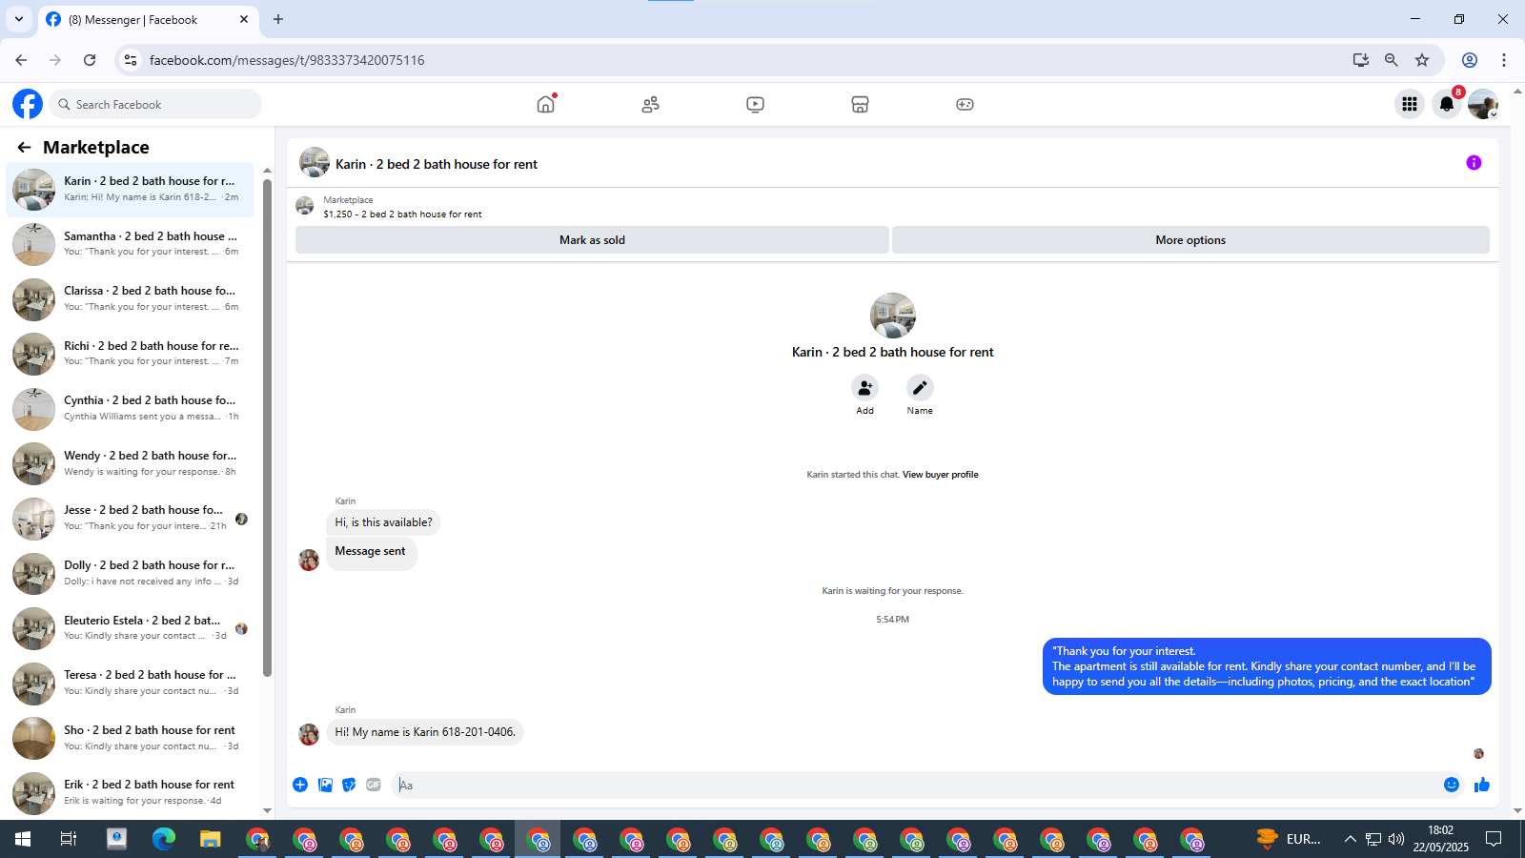Open Dolly's chat conversation

tap(131, 573)
